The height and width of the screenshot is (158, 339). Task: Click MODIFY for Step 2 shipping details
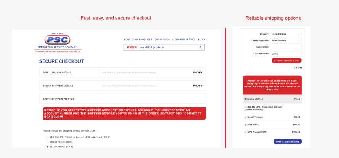pyautogui.click(x=197, y=86)
